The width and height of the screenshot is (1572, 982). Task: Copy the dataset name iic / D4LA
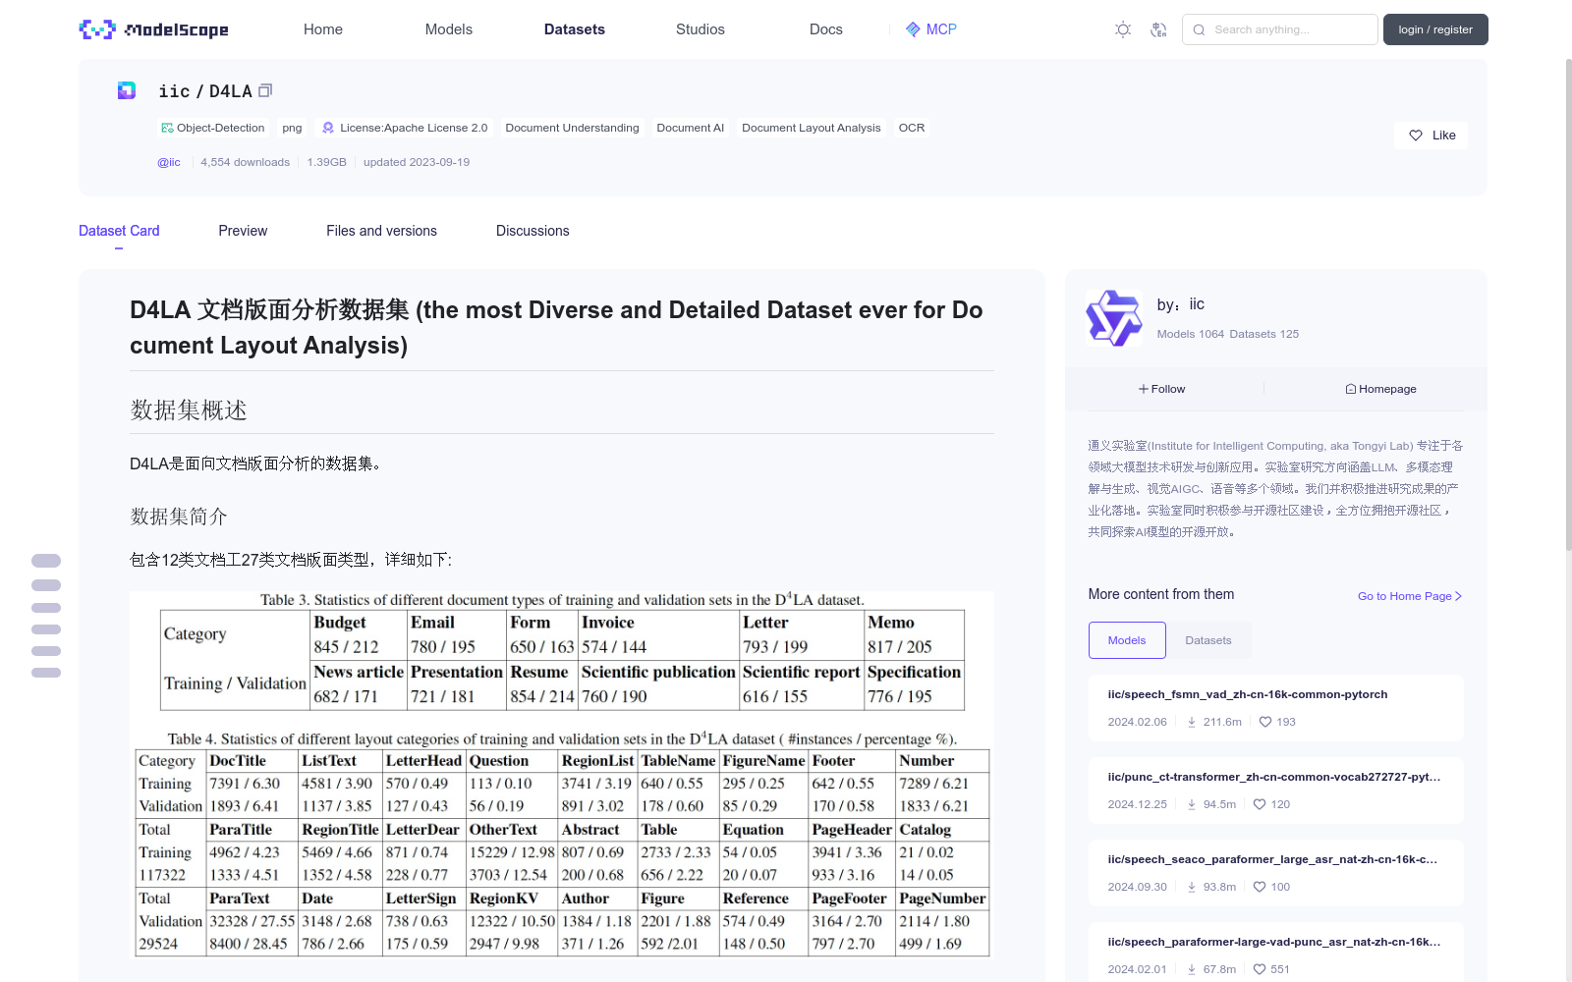[265, 90]
